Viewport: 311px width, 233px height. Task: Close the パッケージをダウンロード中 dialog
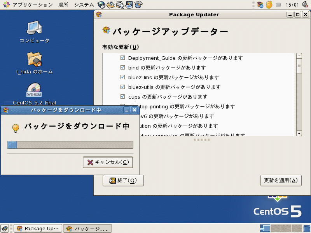135,110
